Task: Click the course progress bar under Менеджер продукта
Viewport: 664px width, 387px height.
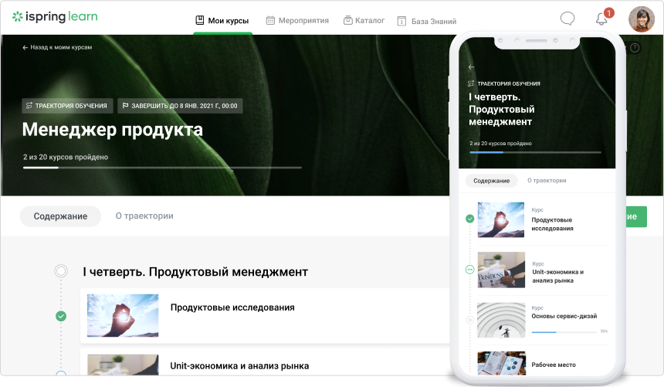Action: 162,167
